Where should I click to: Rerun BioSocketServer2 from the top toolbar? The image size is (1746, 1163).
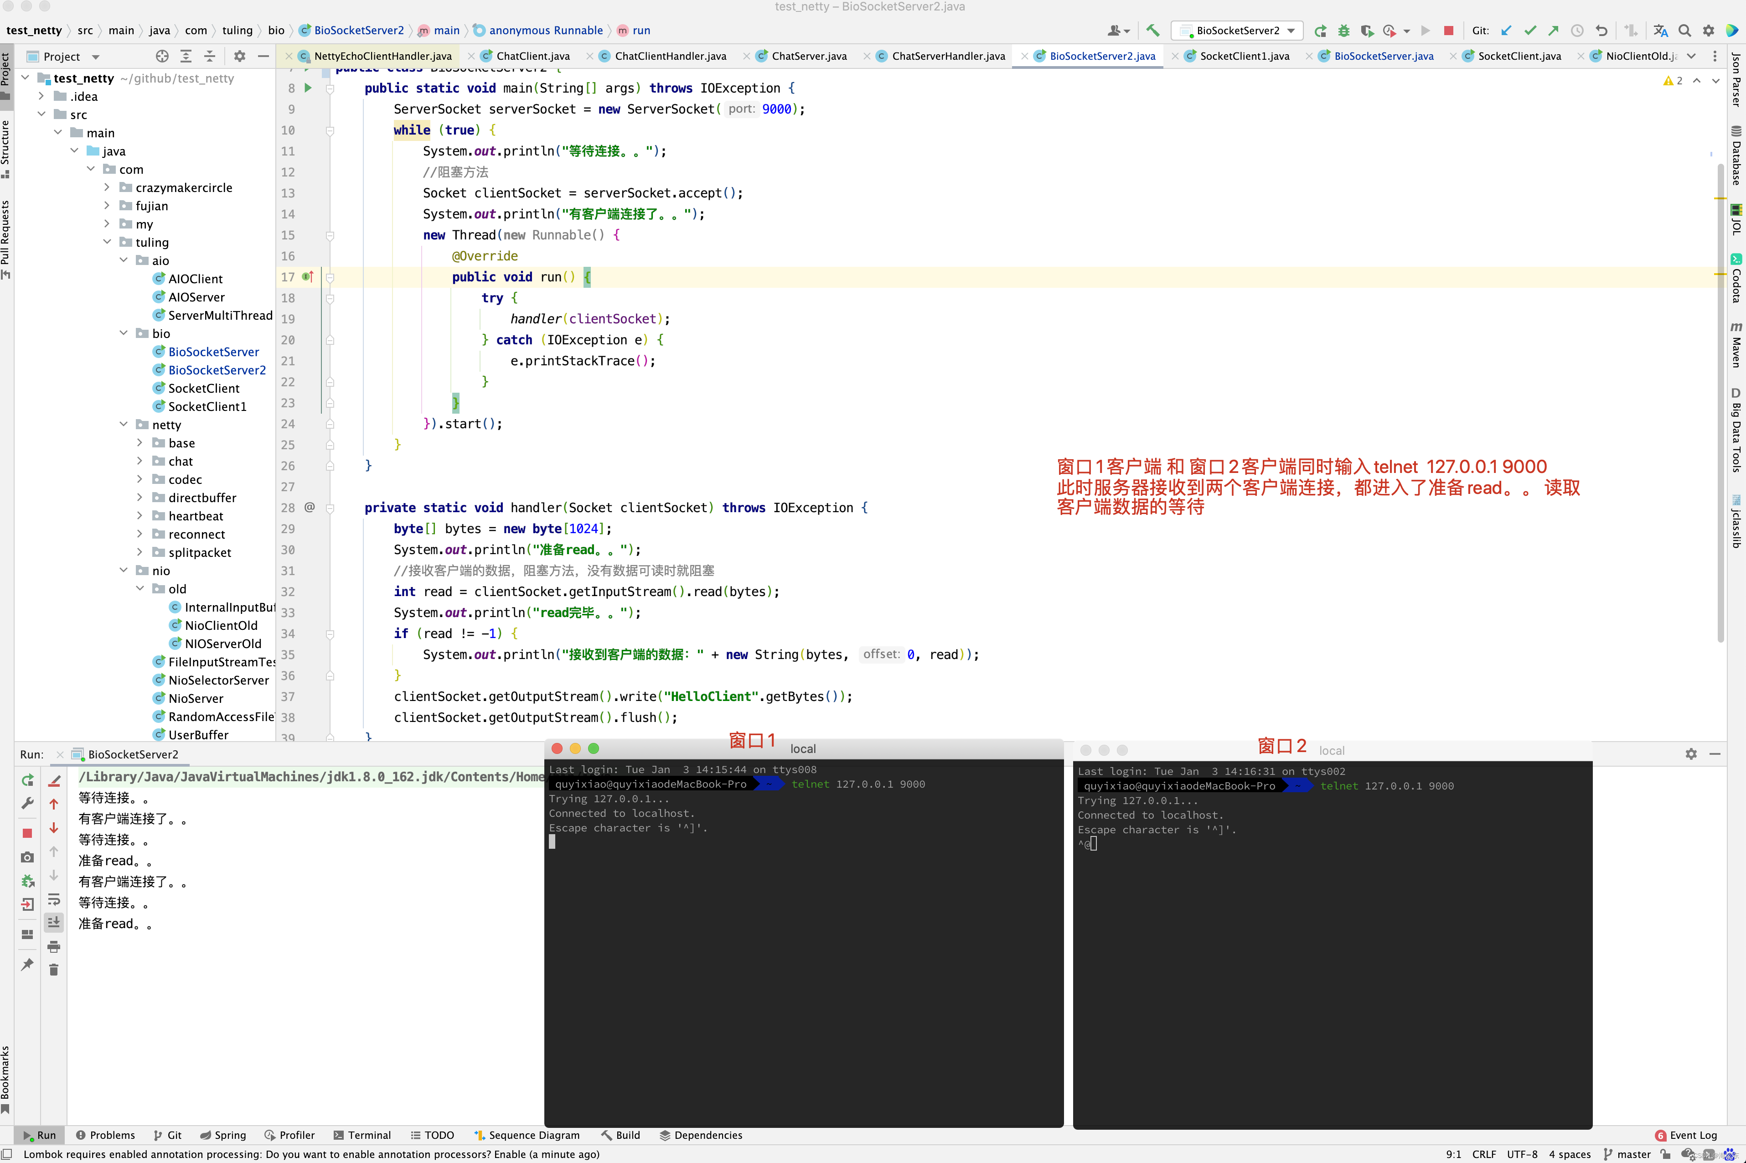click(1320, 31)
